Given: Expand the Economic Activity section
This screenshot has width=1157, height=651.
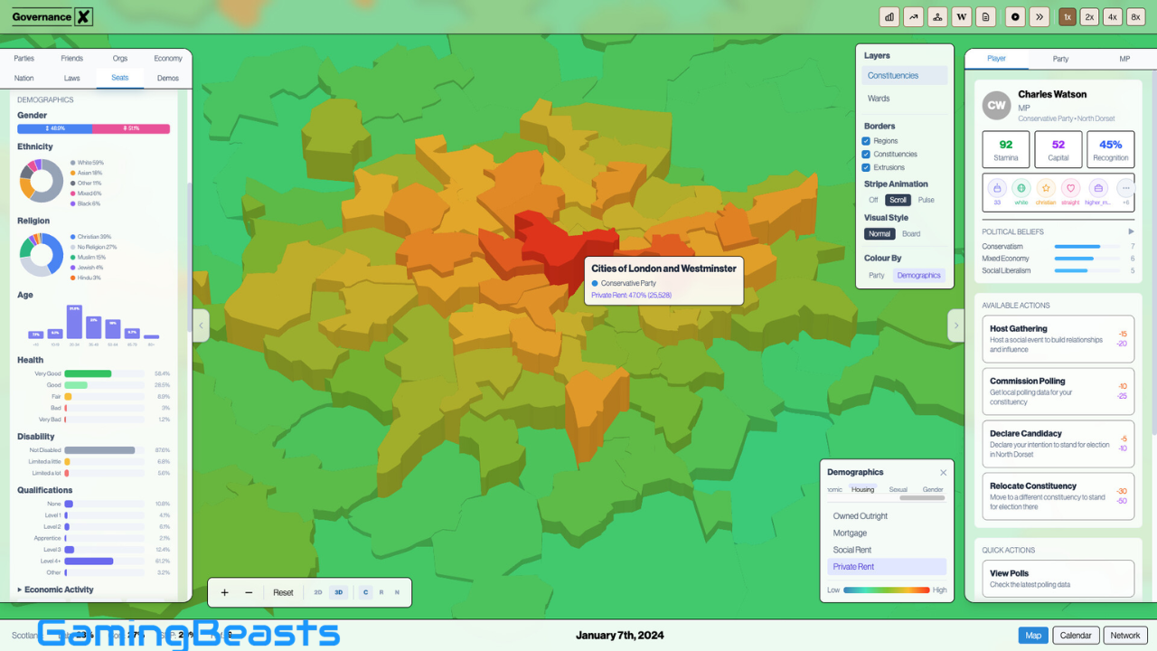Looking at the screenshot, I should [55, 590].
